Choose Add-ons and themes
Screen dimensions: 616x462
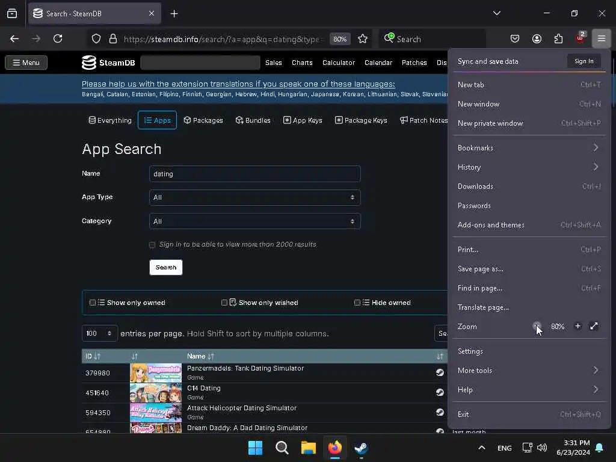529,225
